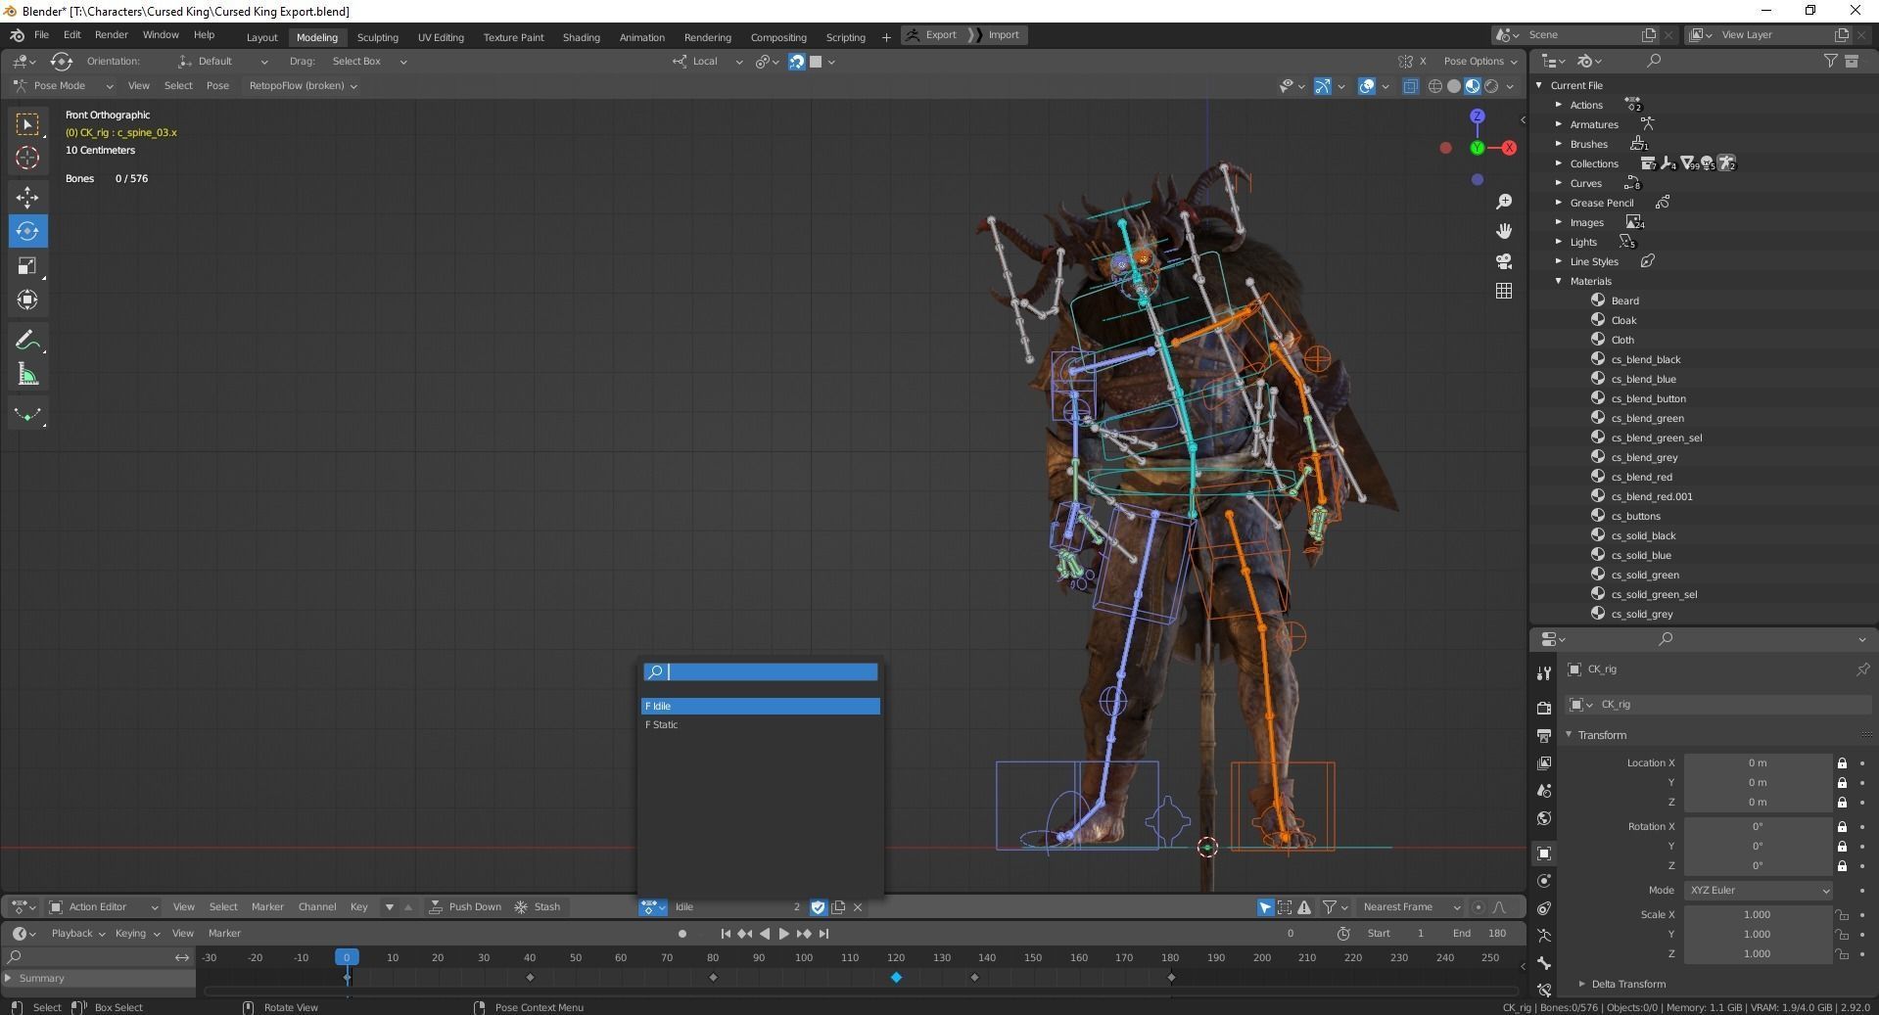Select the Move tool
This screenshot has width=1879, height=1015.
(27, 197)
